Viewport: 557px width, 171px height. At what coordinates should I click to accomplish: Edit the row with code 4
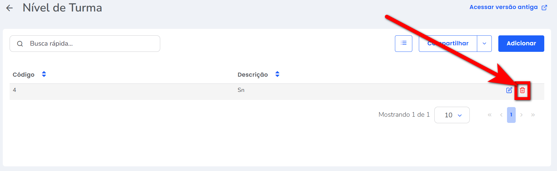point(509,90)
